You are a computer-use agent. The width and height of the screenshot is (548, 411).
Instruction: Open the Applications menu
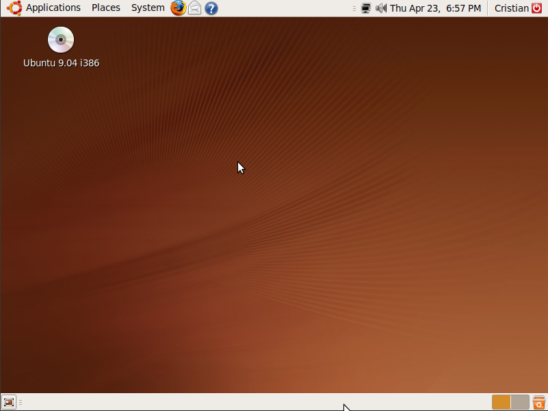tap(53, 8)
